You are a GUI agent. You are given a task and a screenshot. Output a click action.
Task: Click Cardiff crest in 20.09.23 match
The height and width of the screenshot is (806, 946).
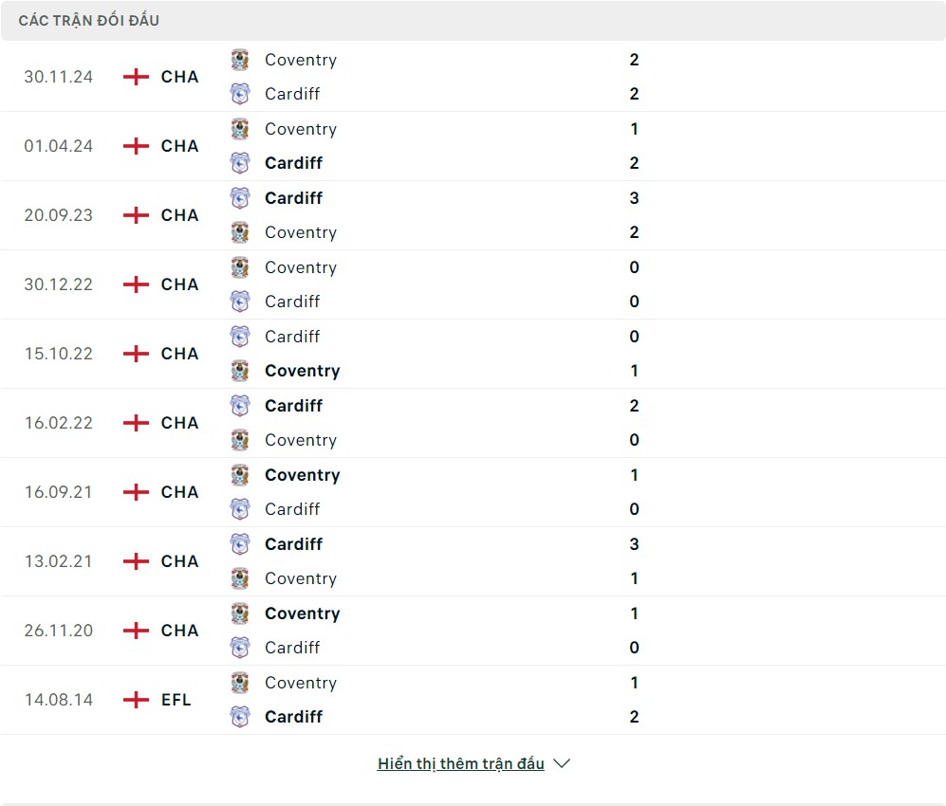tap(240, 198)
